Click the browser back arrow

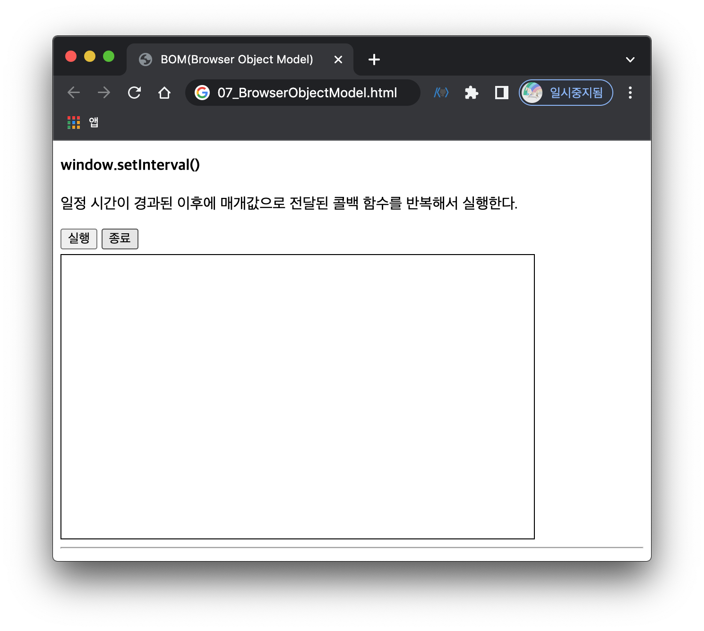pyautogui.click(x=74, y=93)
